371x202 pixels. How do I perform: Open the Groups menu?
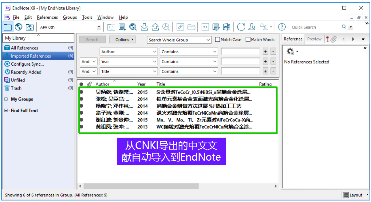[70, 17]
